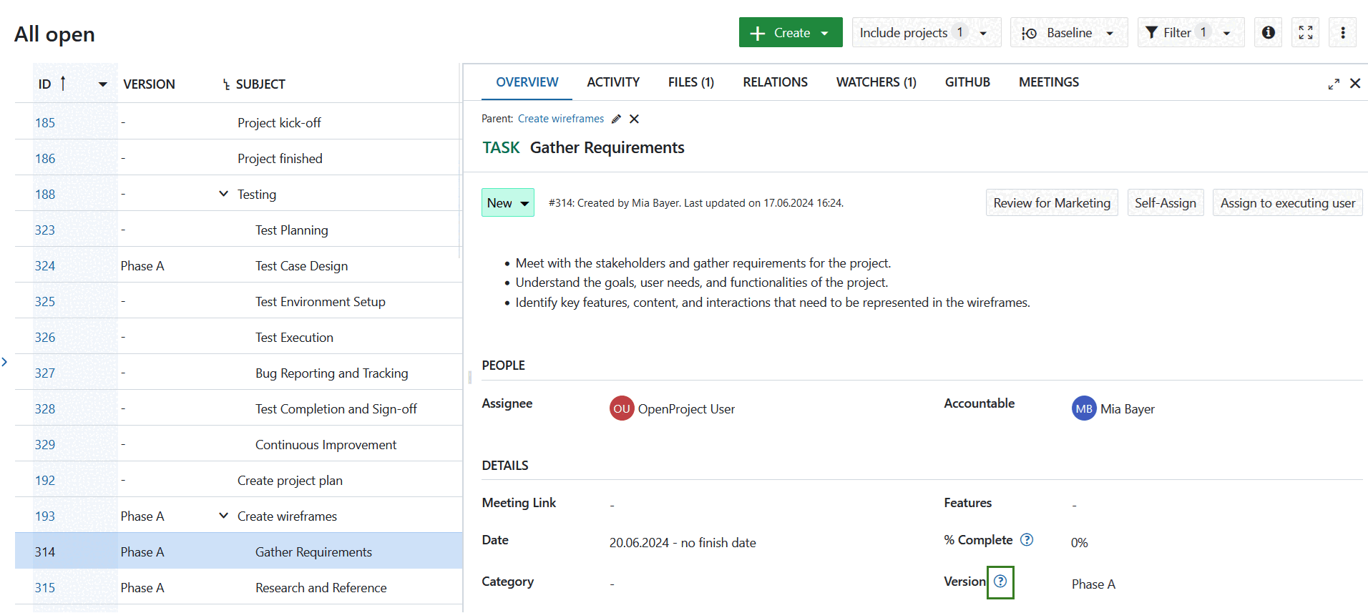This screenshot has height=613, width=1368.
Task: Click the Self-Assign button
Action: coord(1165,203)
